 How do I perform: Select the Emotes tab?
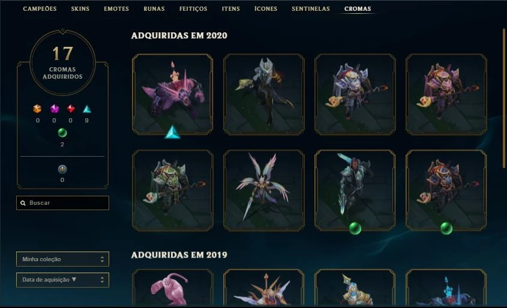[116, 9]
